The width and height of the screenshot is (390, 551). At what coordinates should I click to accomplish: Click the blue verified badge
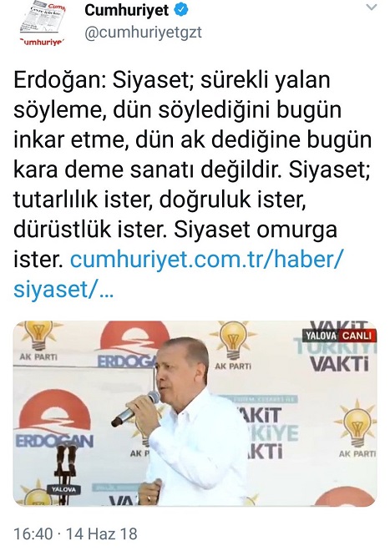pyautogui.click(x=181, y=11)
